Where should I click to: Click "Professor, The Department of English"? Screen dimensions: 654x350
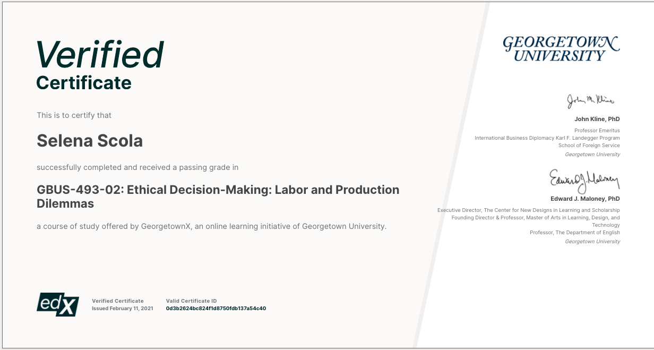click(x=575, y=233)
